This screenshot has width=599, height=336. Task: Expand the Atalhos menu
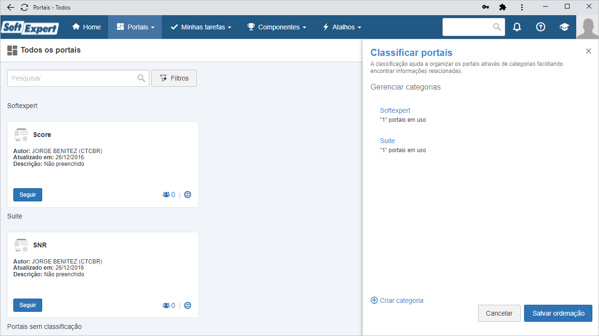point(341,27)
